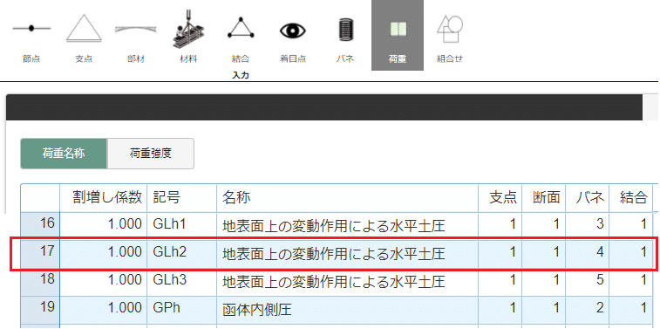Image resolution: width=660 pixels, height=329 pixels.
Task: Click the 断面 column header
Action: pos(543,197)
